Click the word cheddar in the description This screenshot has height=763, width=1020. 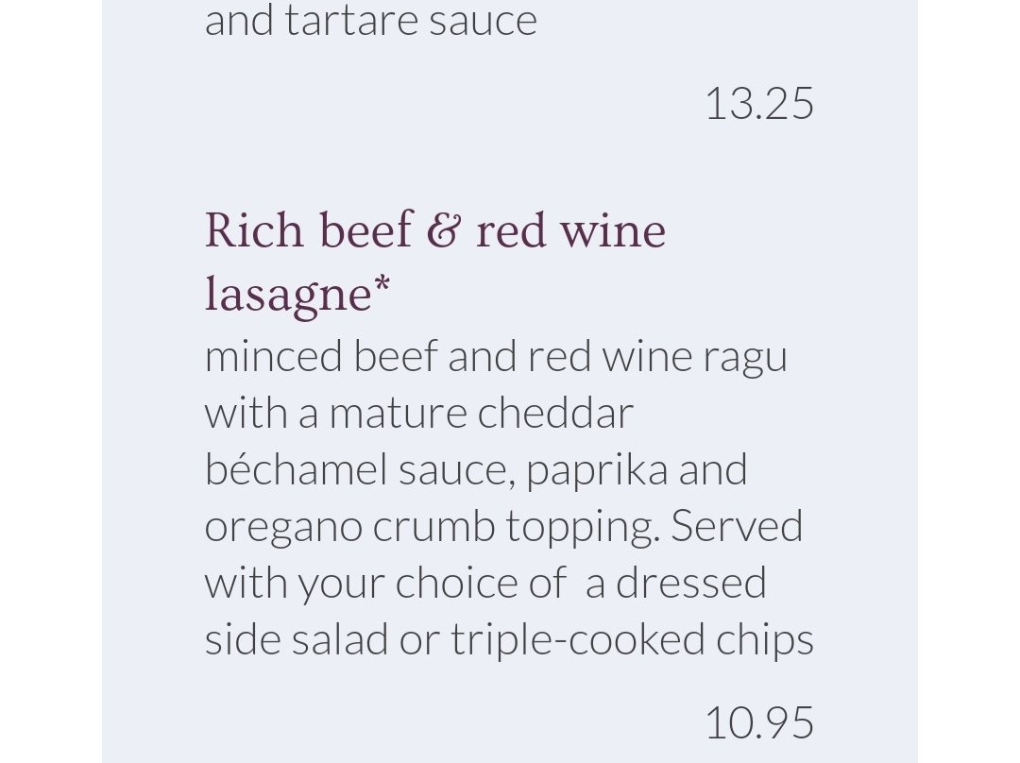pos(555,414)
